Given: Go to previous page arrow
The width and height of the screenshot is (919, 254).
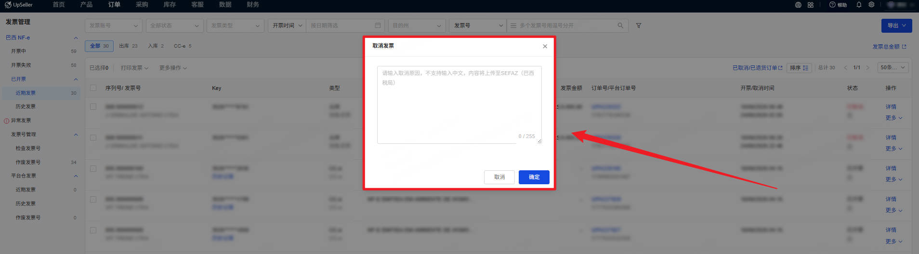Looking at the screenshot, I should (x=845, y=68).
